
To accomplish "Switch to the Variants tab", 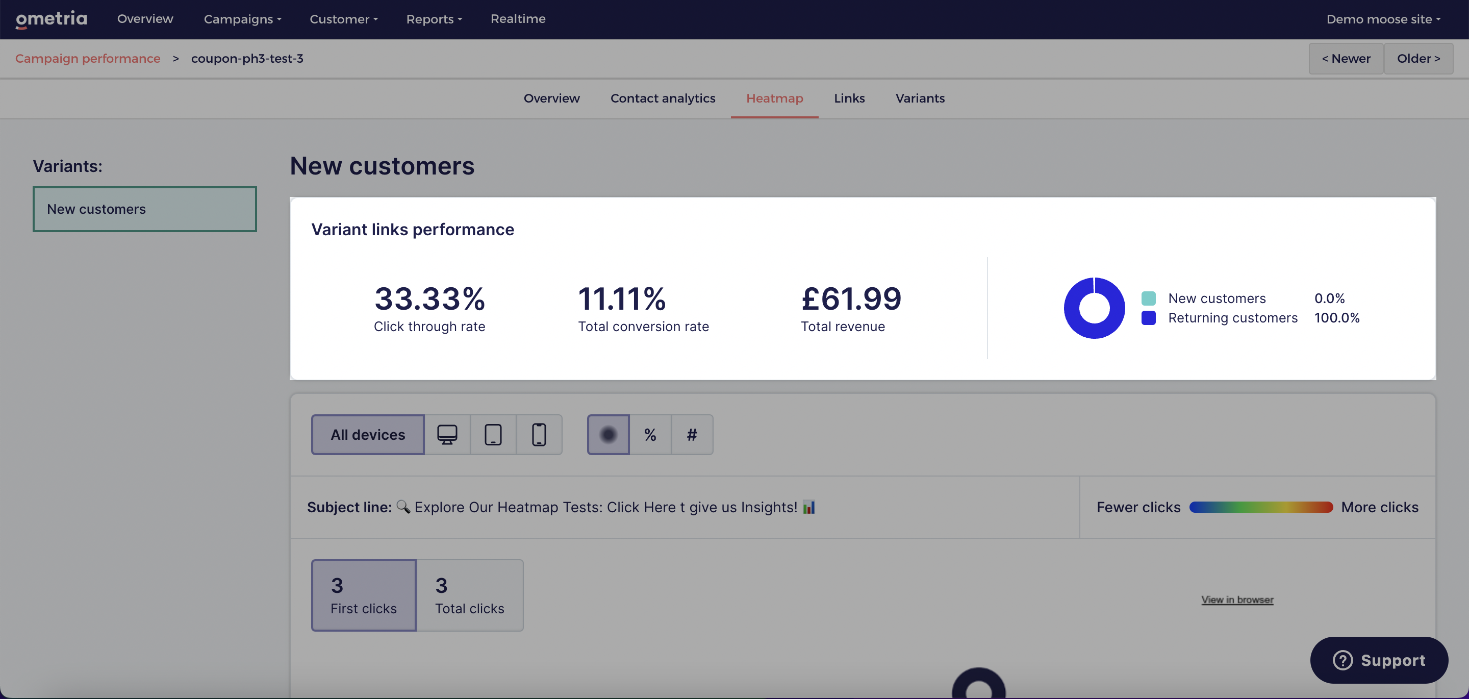I will pos(920,98).
